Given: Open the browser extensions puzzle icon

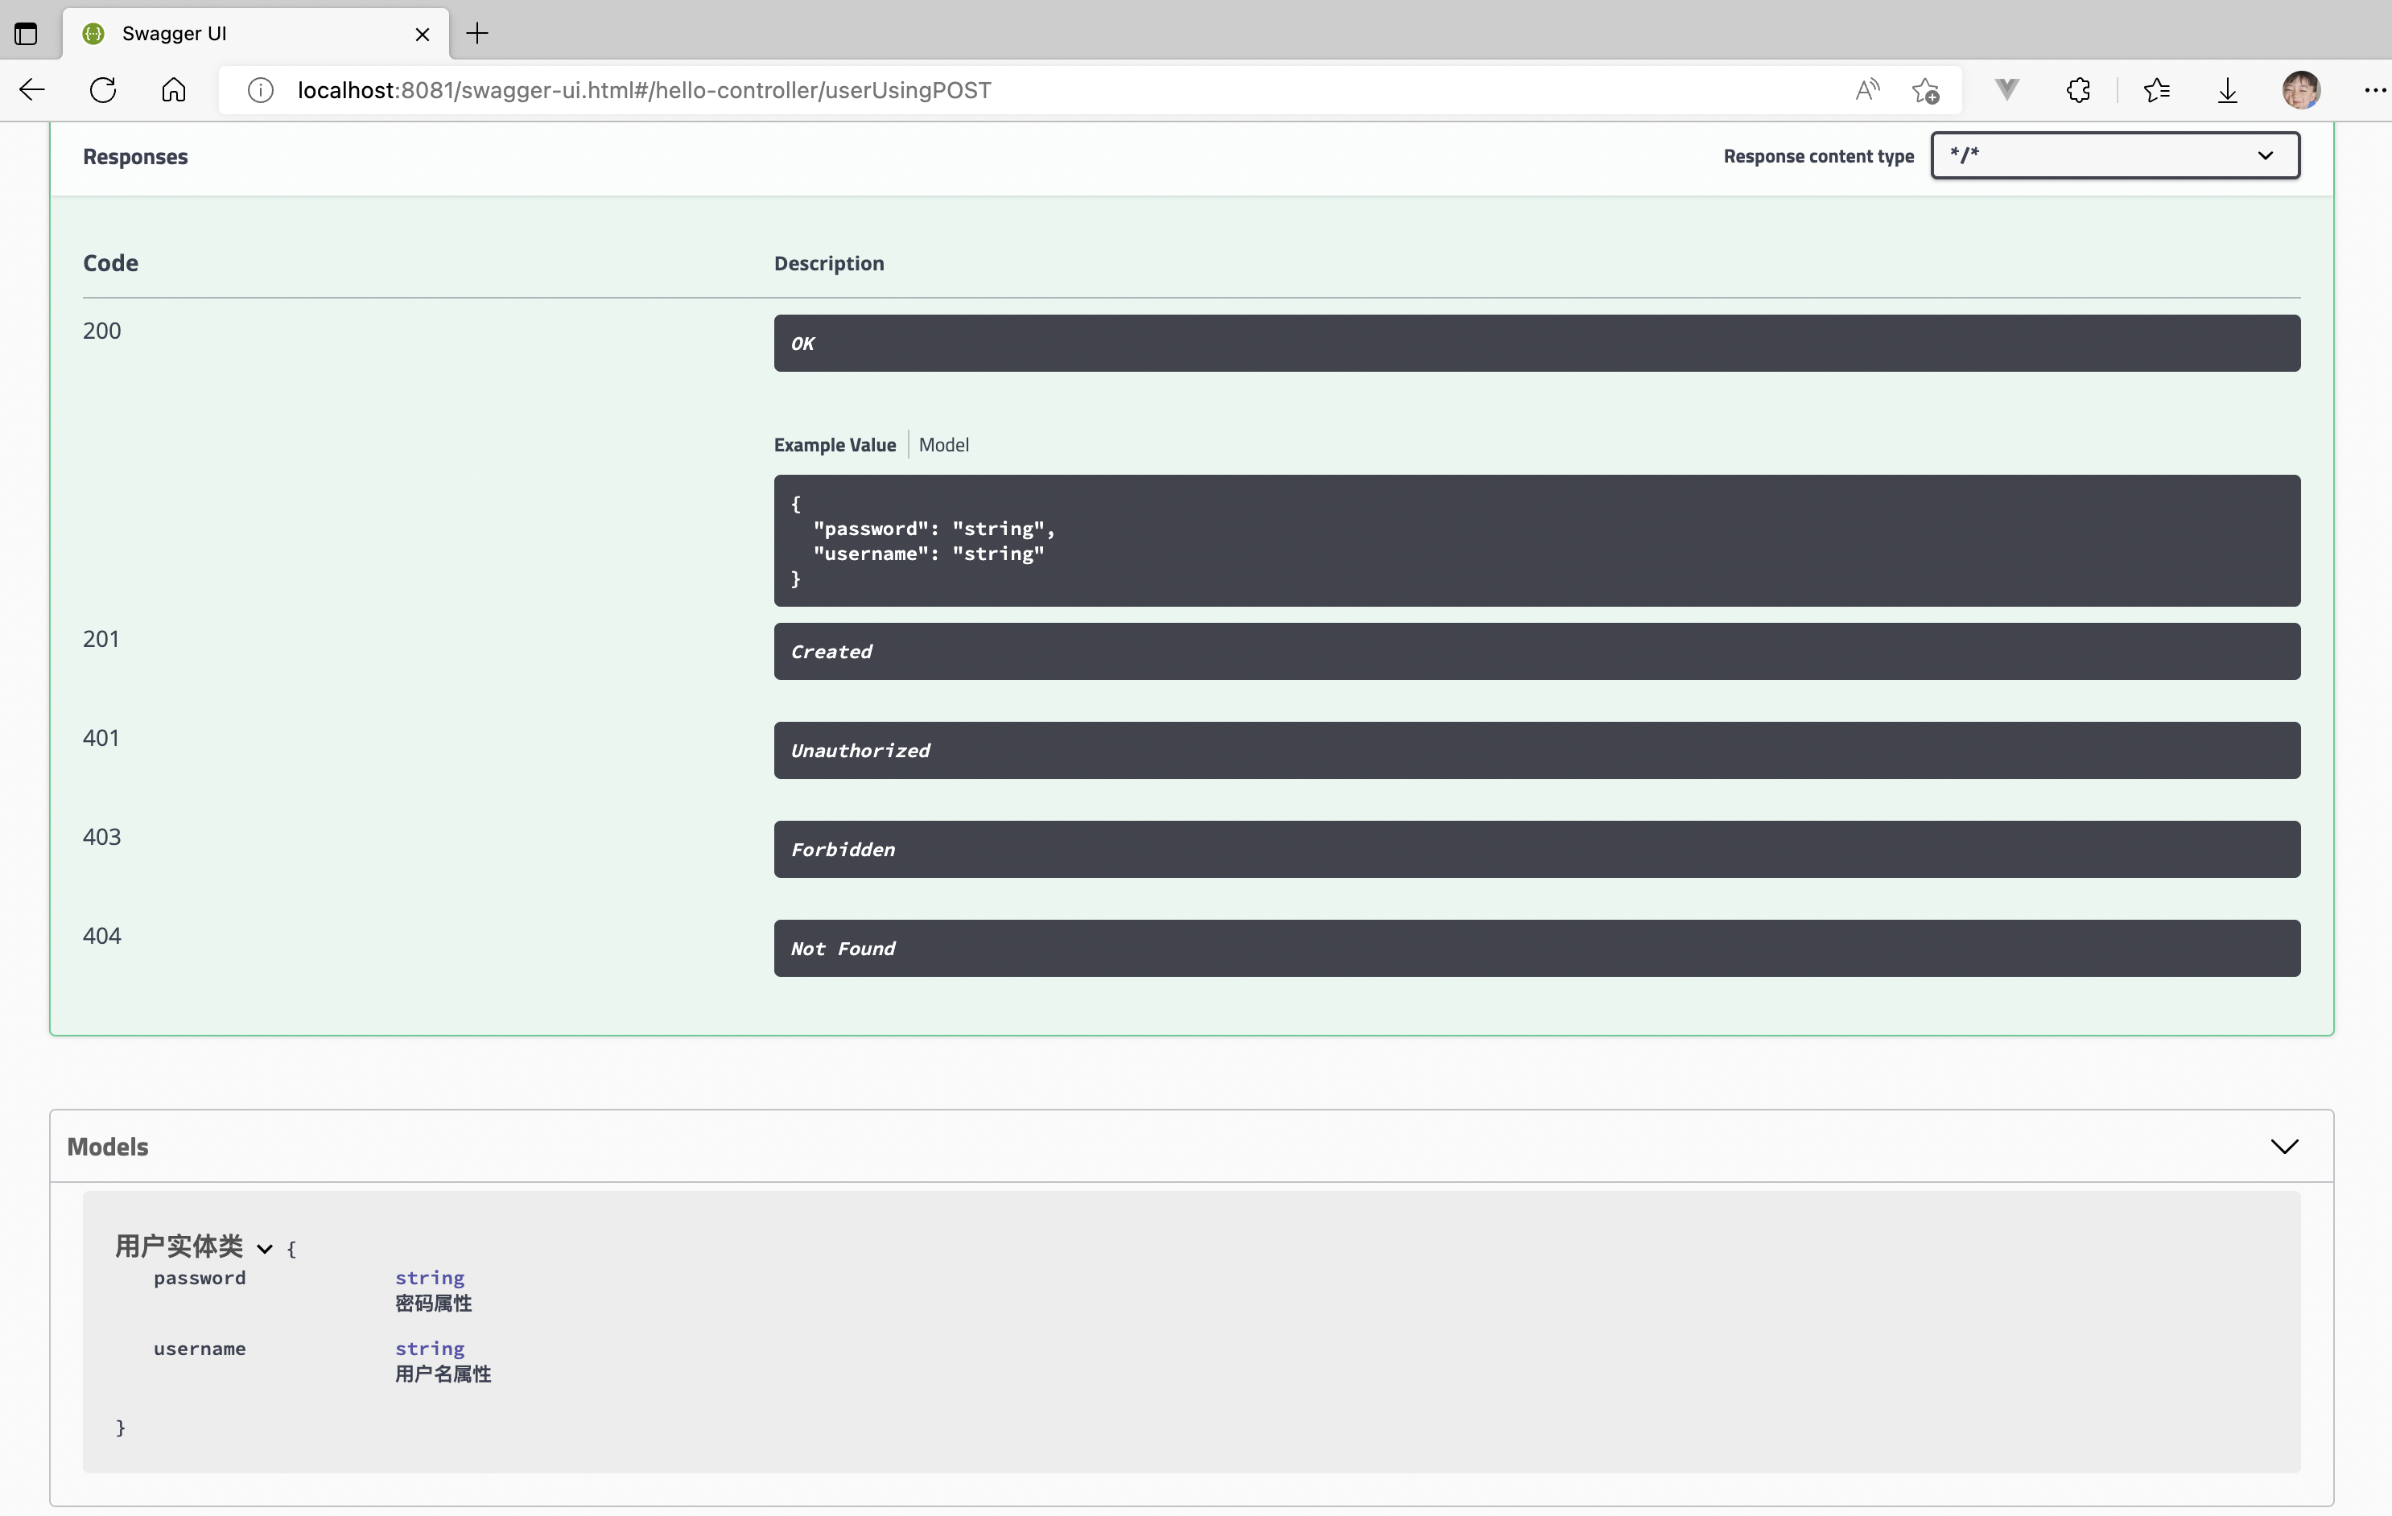Looking at the screenshot, I should pyautogui.click(x=2078, y=90).
